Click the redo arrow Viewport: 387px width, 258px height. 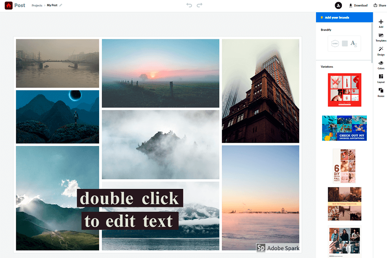(x=200, y=5)
